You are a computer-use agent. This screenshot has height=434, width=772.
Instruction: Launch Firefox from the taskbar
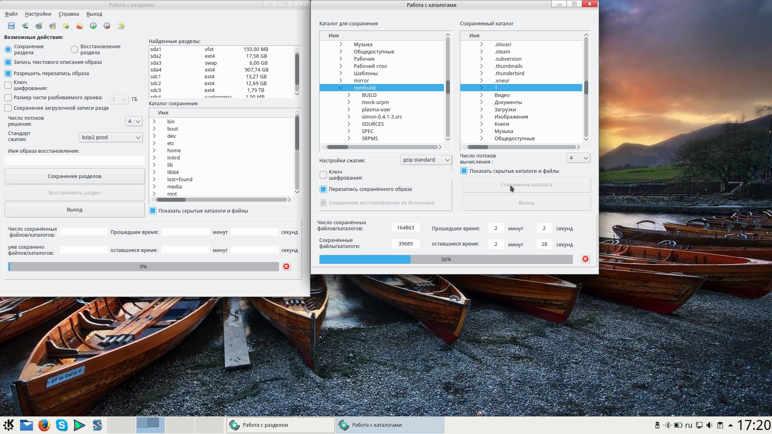[x=44, y=425]
